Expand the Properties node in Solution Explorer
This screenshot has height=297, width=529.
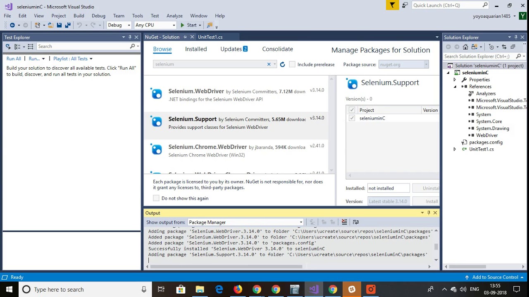point(455,80)
